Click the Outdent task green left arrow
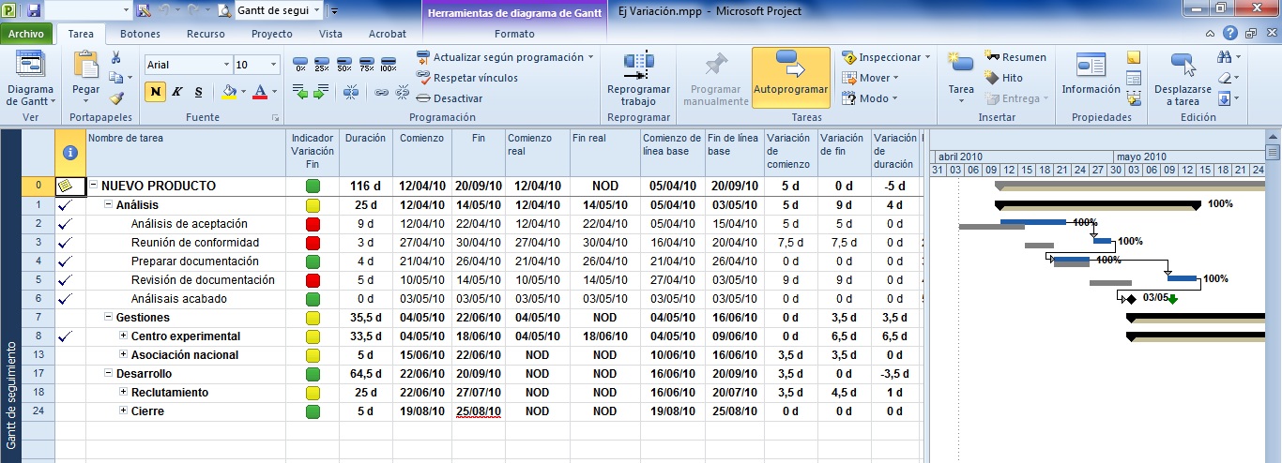 [300, 92]
